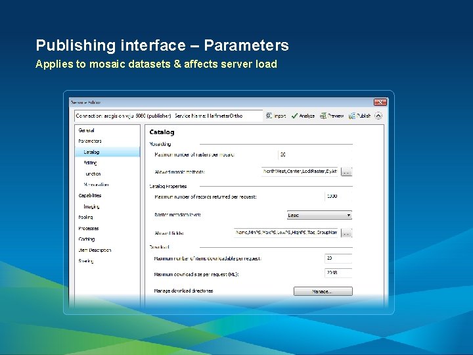Viewport: 473px width, 355px height.
Task: Select Parameters in the left pane
Action: tap(90, 141)
